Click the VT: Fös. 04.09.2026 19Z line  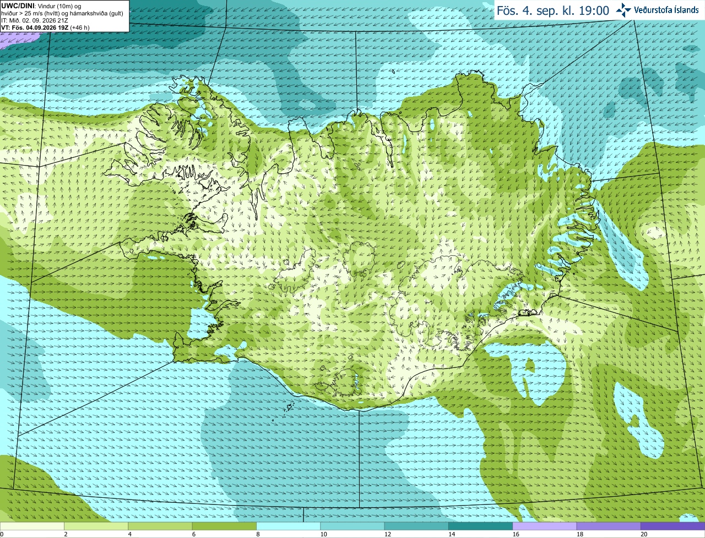[x=45, y=28]
